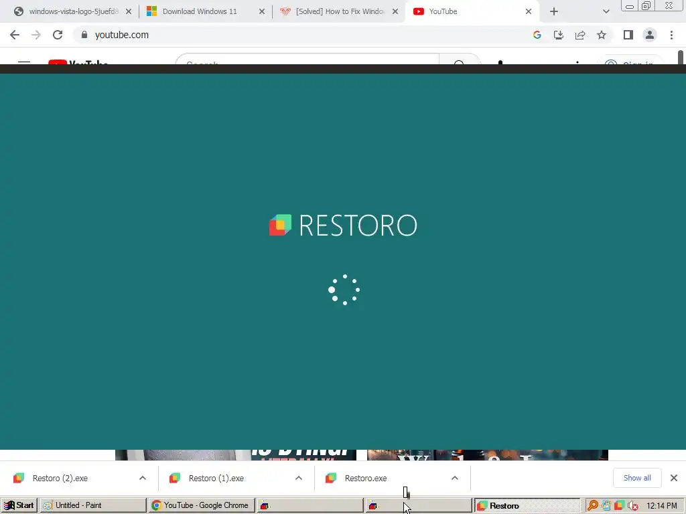Click Show all downloads
This screenshot has height=514, width=686.
(x=637, y=478)
